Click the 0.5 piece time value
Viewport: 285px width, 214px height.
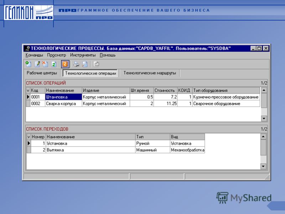pyautogui.click(x=141, y=97)
